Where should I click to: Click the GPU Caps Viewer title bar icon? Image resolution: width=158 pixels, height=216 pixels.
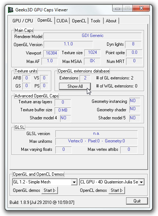[x=11, y=10]
